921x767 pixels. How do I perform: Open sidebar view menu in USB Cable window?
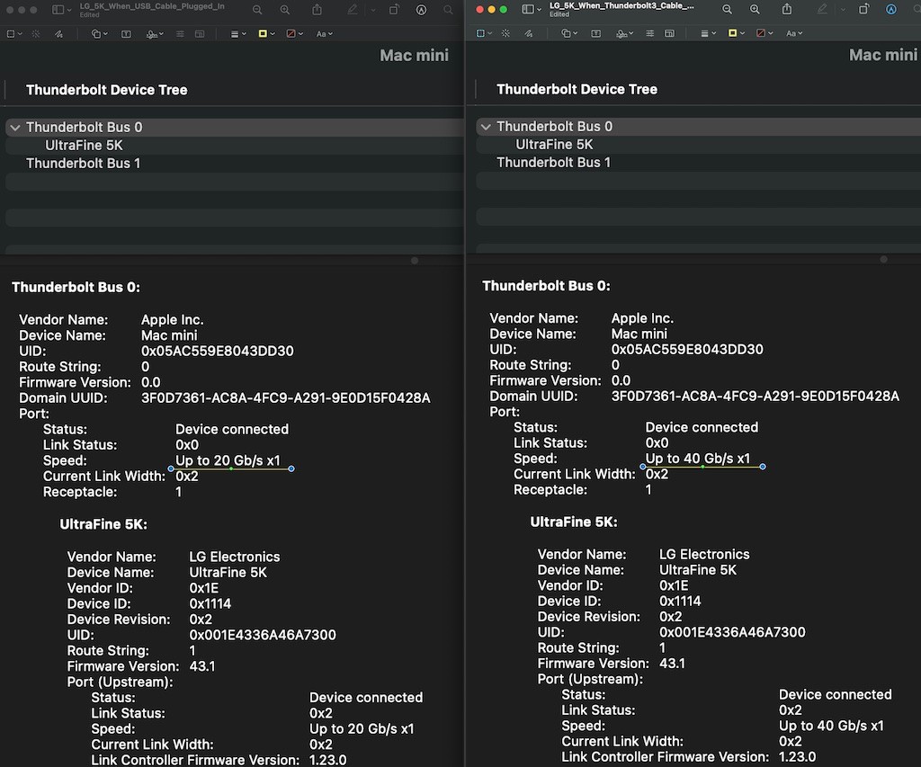[62, 9]
